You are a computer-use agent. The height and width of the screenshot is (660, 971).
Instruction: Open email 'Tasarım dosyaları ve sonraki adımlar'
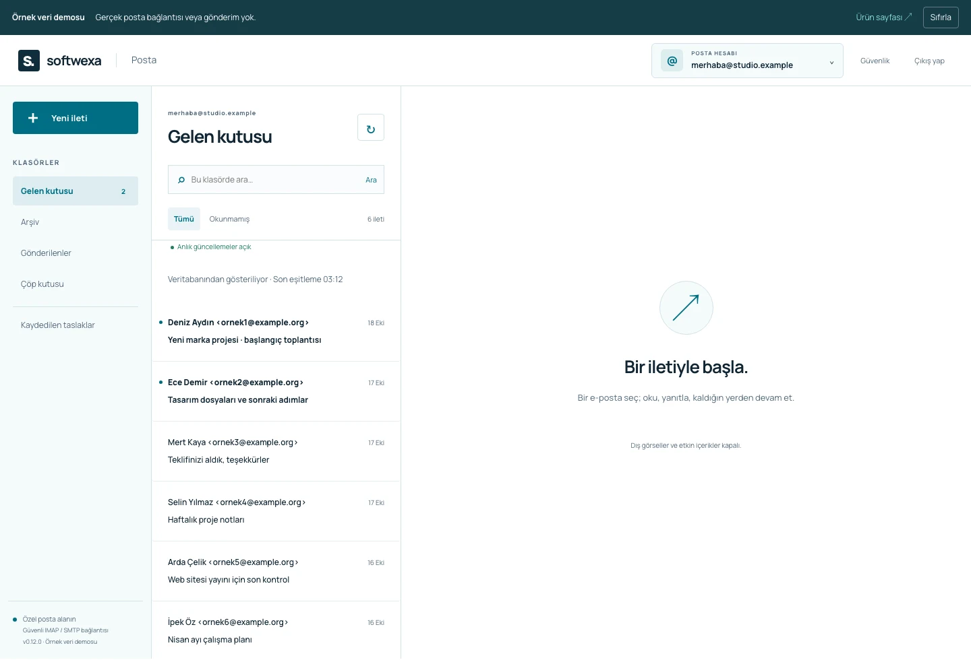coord(276,391)
